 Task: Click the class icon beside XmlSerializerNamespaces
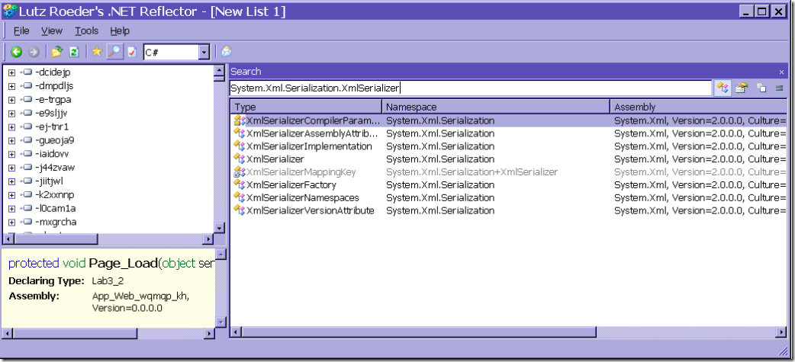click(240, 197)
